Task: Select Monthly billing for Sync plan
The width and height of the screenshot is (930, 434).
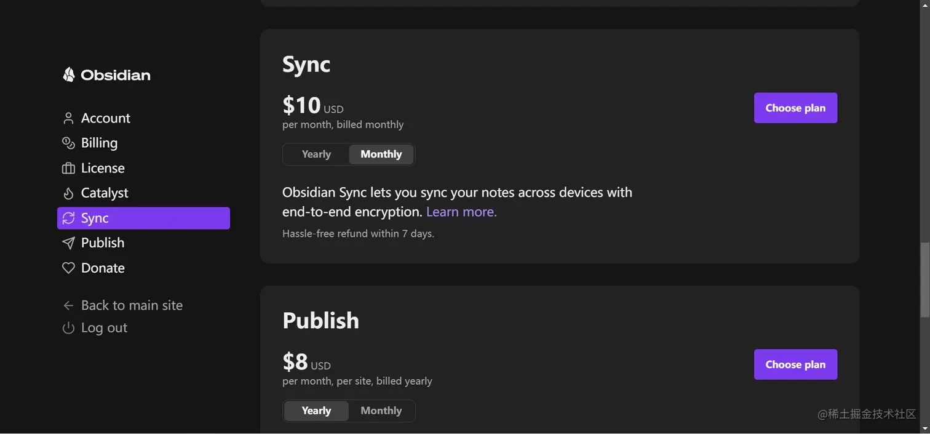Action: (381, 155)
